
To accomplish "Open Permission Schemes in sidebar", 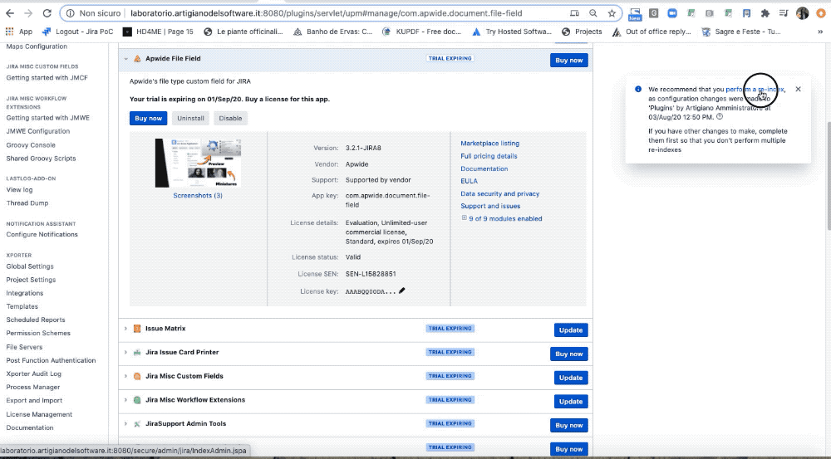I will 38,333.
